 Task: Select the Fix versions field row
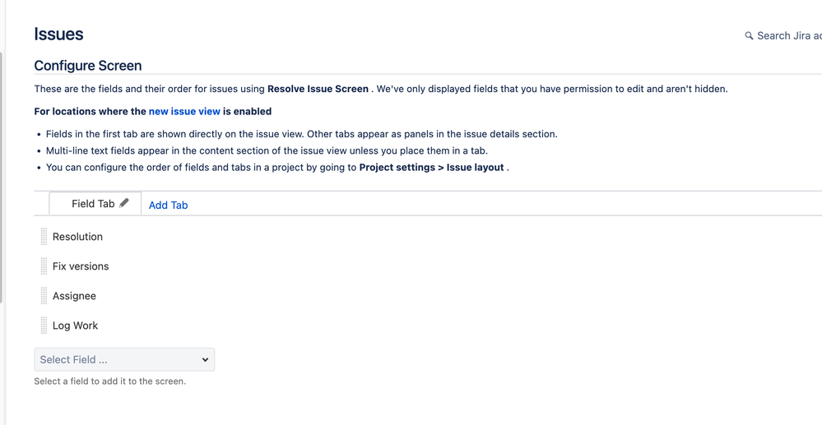[81, 266]
